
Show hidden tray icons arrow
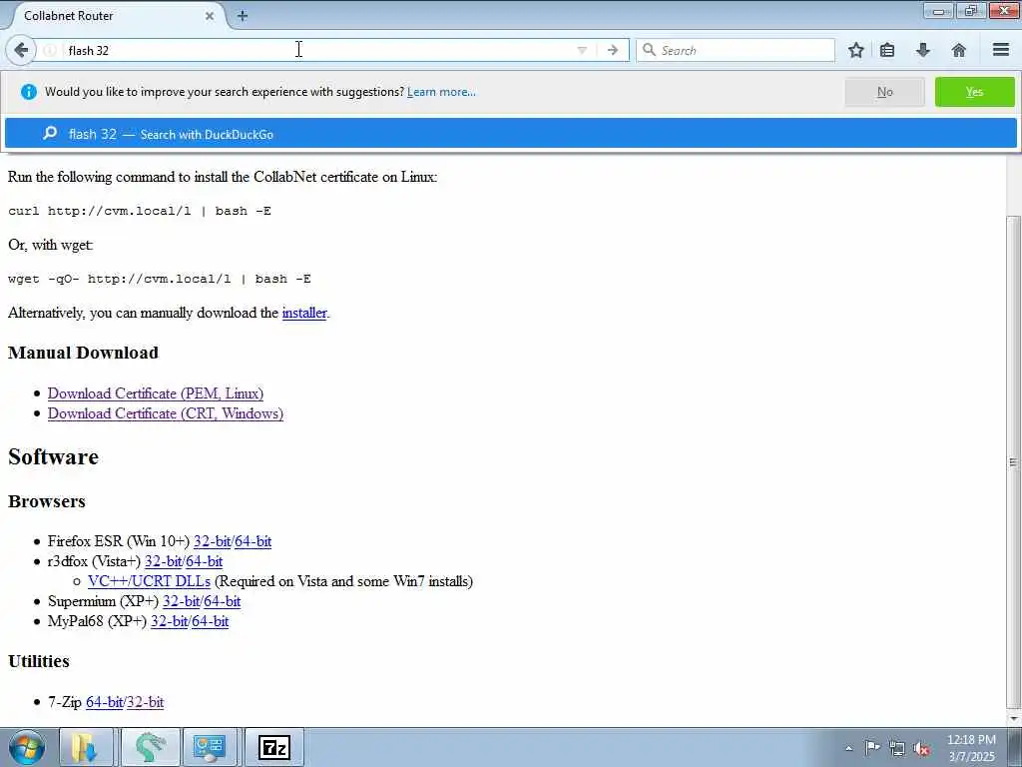[x=848, y=748]
